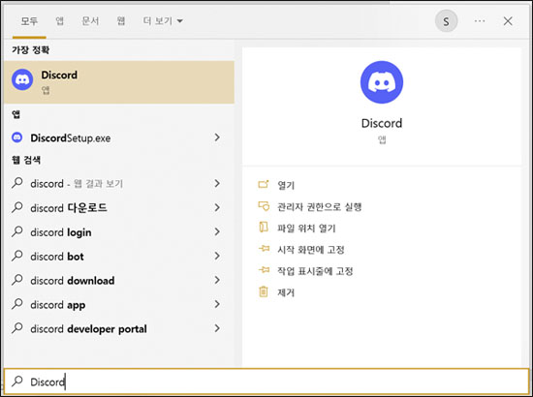533x397 pixels.
Task: Switch to the 웹 tab
Action: click(121, 21)
